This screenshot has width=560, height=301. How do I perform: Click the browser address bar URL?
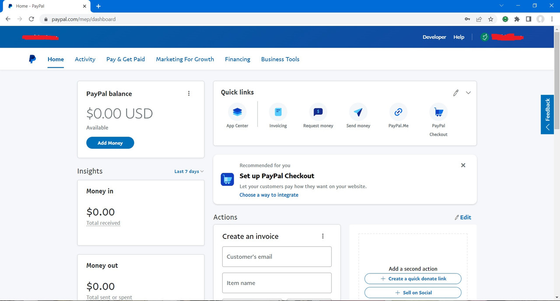(x=84, y=19)
